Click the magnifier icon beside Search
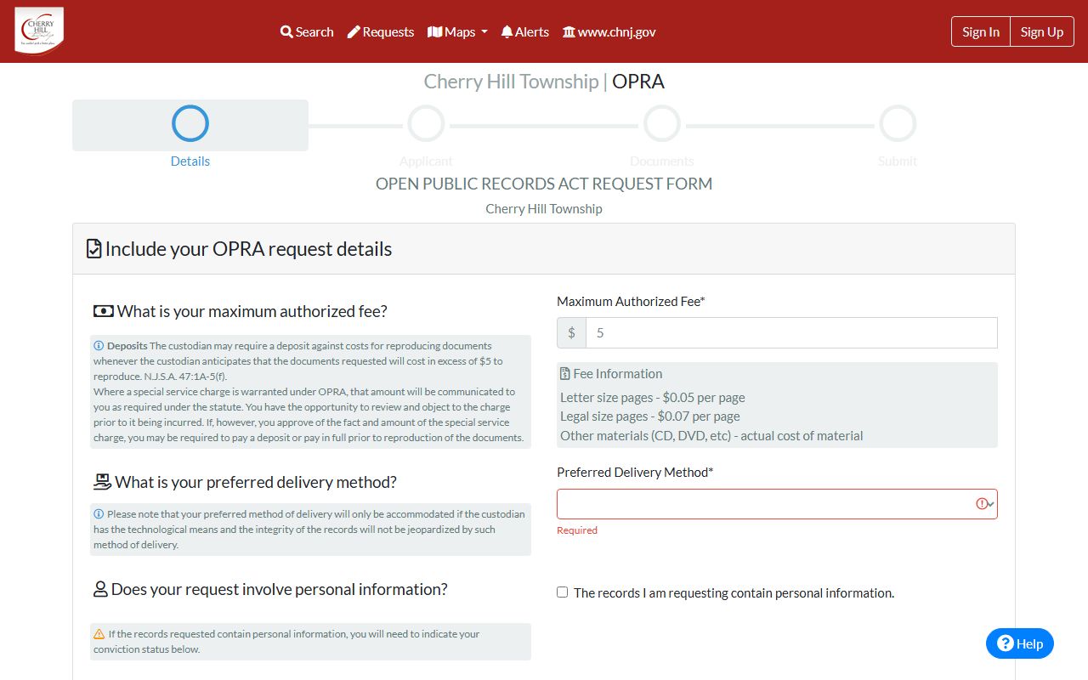 (286, 31)
